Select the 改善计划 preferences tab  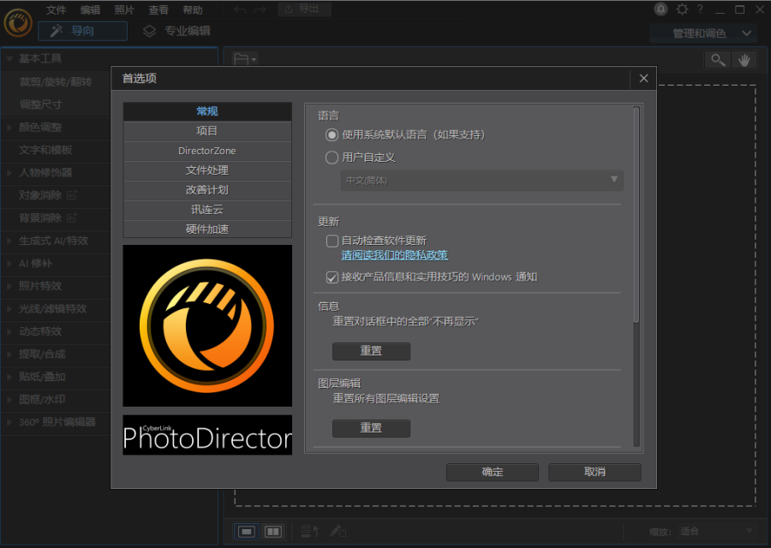[207, 190]
